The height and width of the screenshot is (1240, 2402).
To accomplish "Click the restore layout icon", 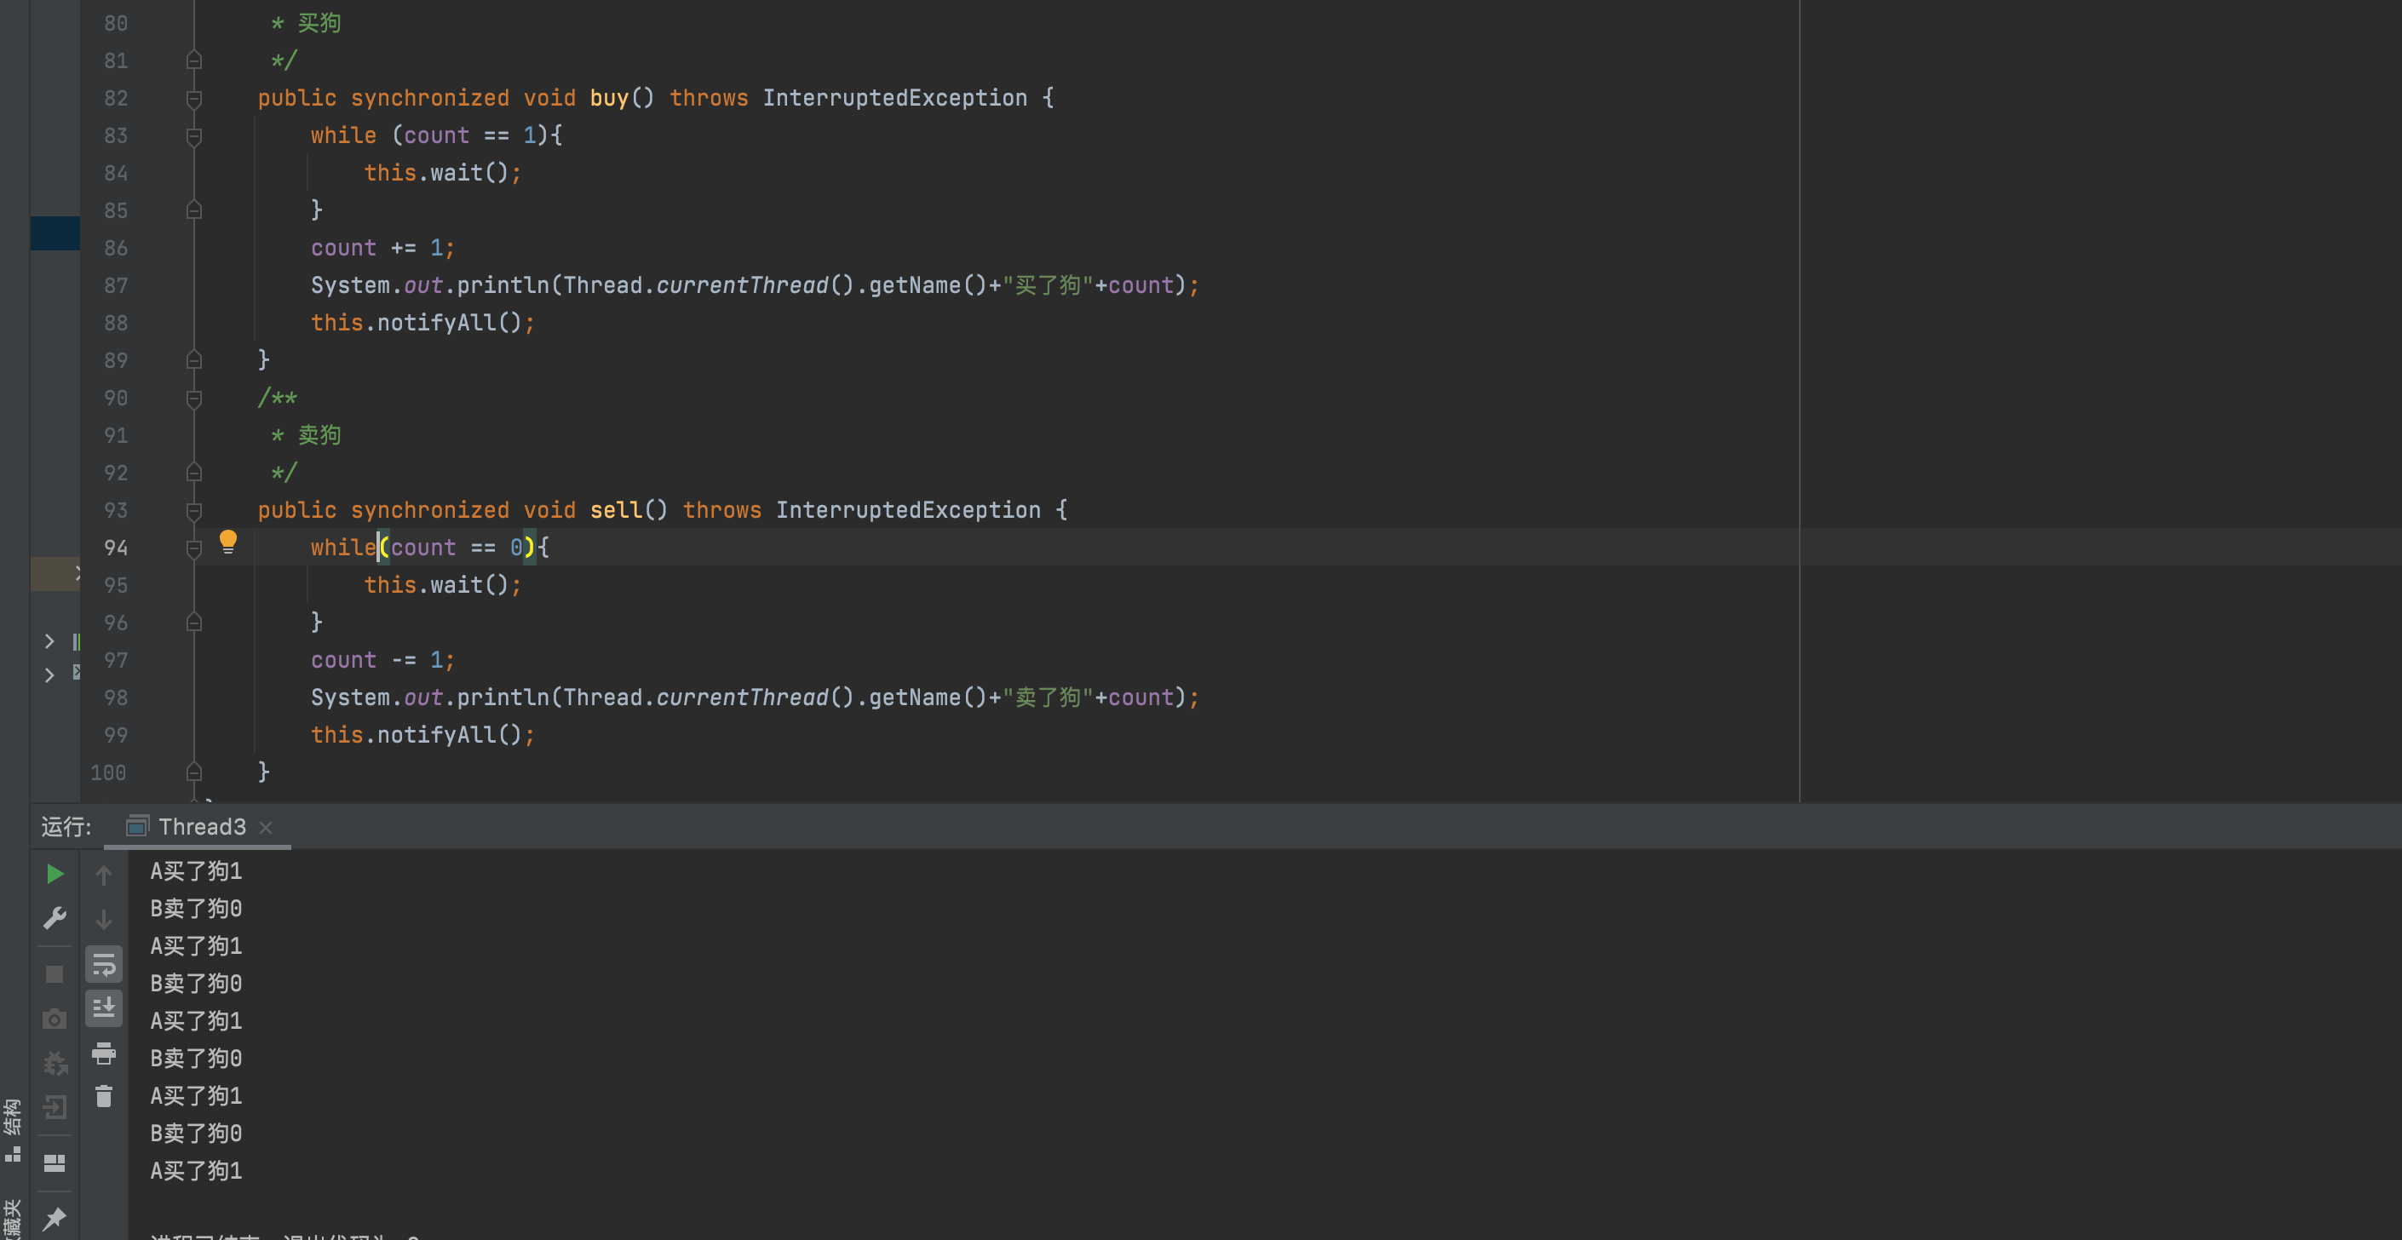I will (x=55, y=1162).
